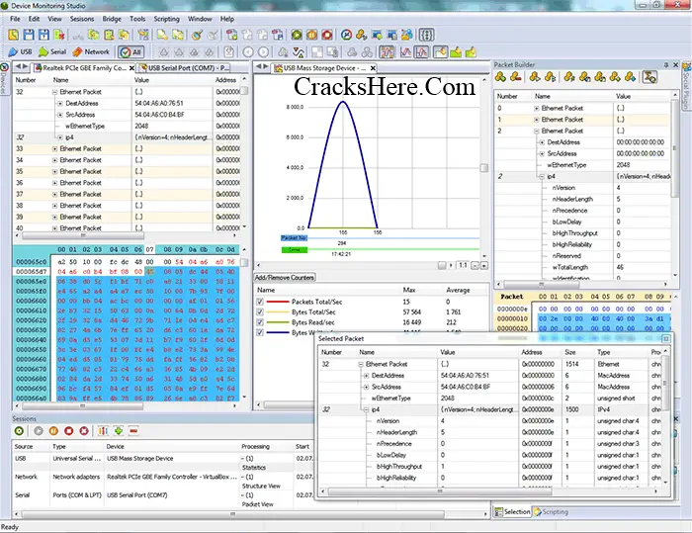Collapse ip4 node in Selected Packet popup
Screen dimensions: 692x533
pos(367,409)
